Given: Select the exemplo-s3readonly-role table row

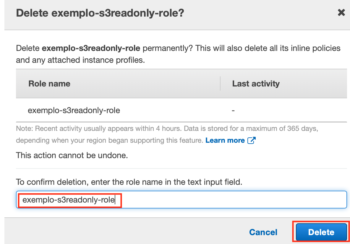Looking at the screenshot, I should coord(181,110).
